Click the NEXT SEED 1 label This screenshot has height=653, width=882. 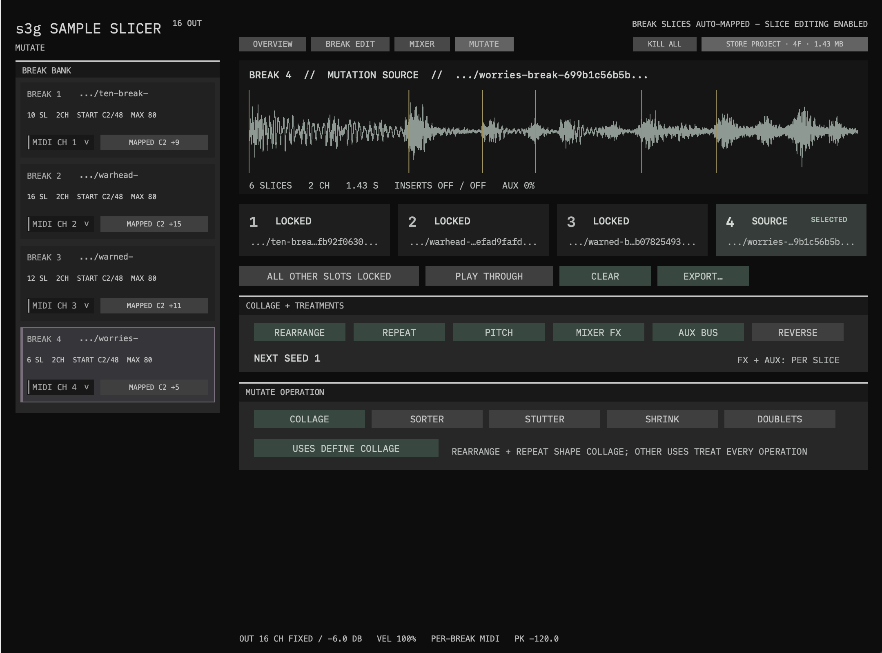click(x=287, y=358)
